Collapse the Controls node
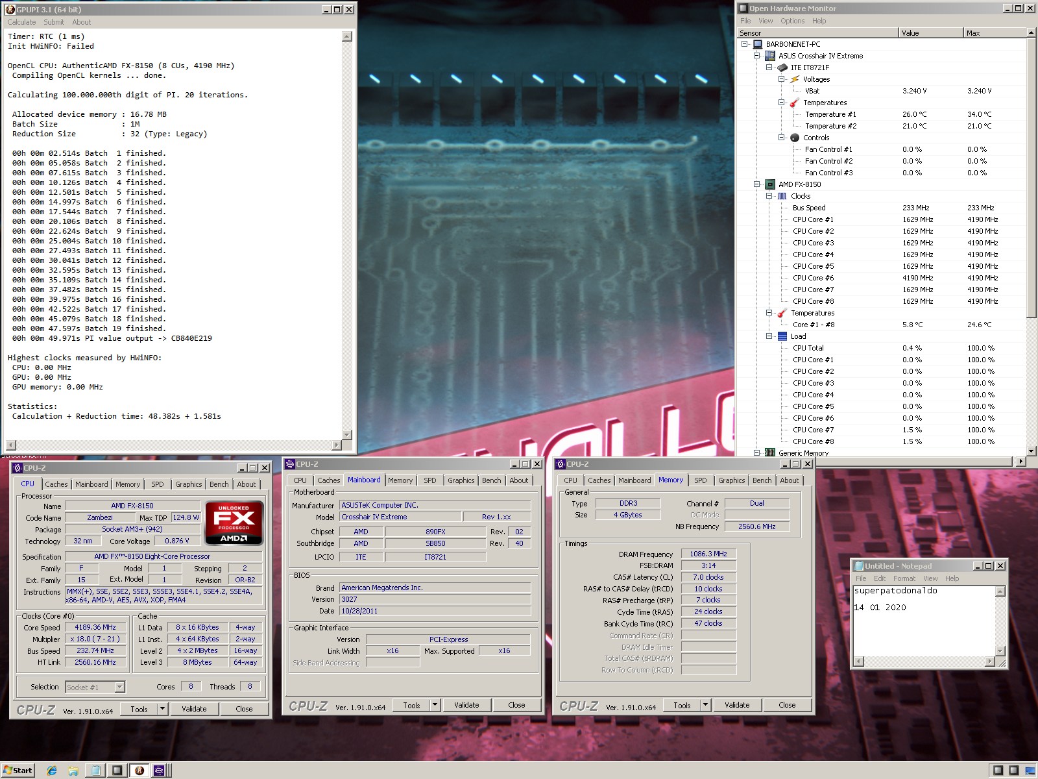Screen dimensions: 1038x779 pyautogui.click(x=782, y=138)
